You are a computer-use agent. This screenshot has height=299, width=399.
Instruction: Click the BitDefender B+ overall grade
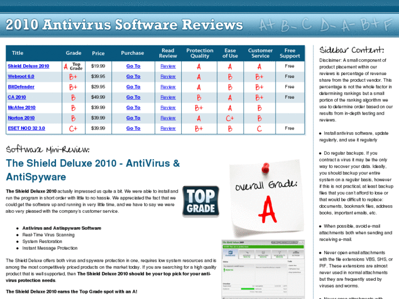click(73, 87)
